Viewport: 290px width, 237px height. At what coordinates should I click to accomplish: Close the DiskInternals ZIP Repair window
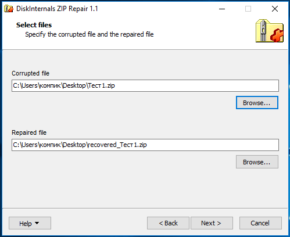point(275,9)
